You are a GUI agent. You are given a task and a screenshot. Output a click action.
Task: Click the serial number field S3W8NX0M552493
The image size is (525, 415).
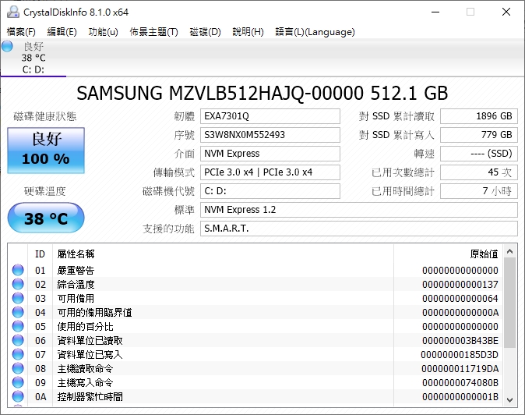(270, 135)
